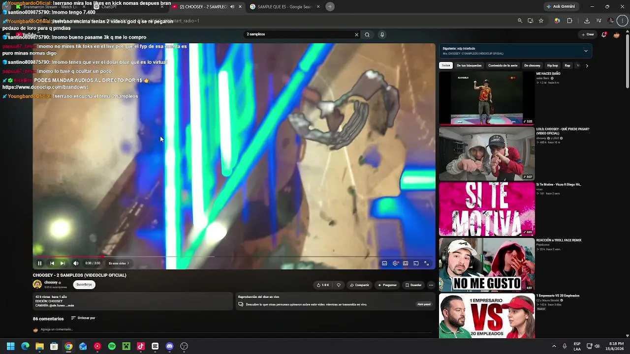630x354 pixels.
Task: Launch Spotify from the taskbar
Action: coord(112,346)
